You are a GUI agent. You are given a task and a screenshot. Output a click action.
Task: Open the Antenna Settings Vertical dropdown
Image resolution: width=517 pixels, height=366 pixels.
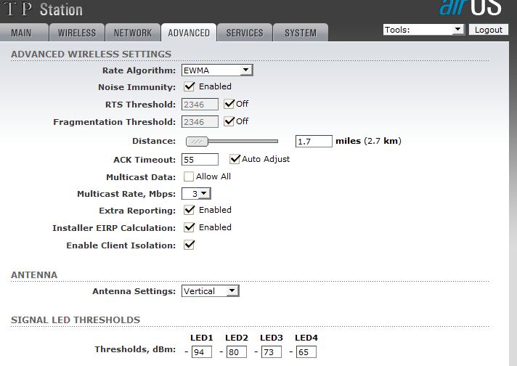tap(210, 290)
